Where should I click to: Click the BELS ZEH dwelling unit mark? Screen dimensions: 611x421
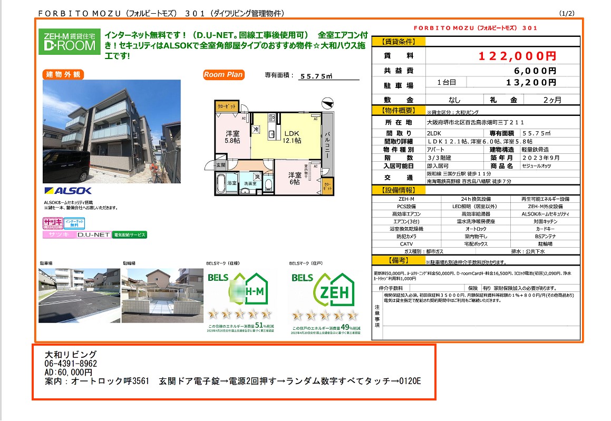[x=325, y=302]
